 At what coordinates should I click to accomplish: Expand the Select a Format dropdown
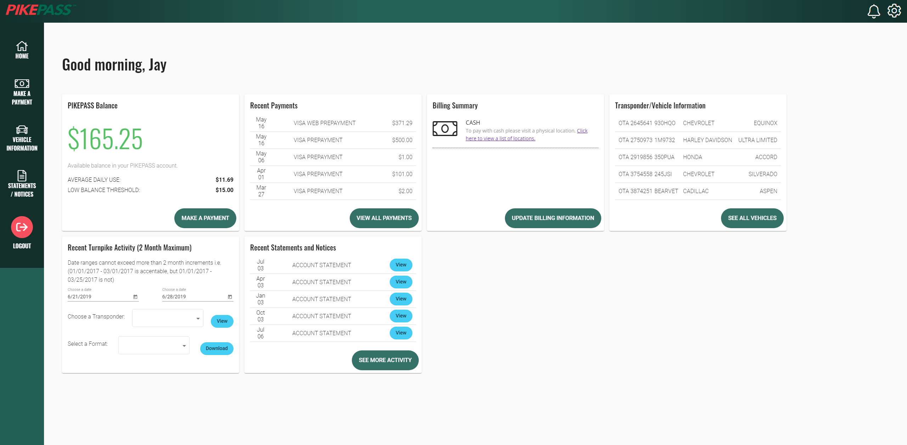[154, 345]
